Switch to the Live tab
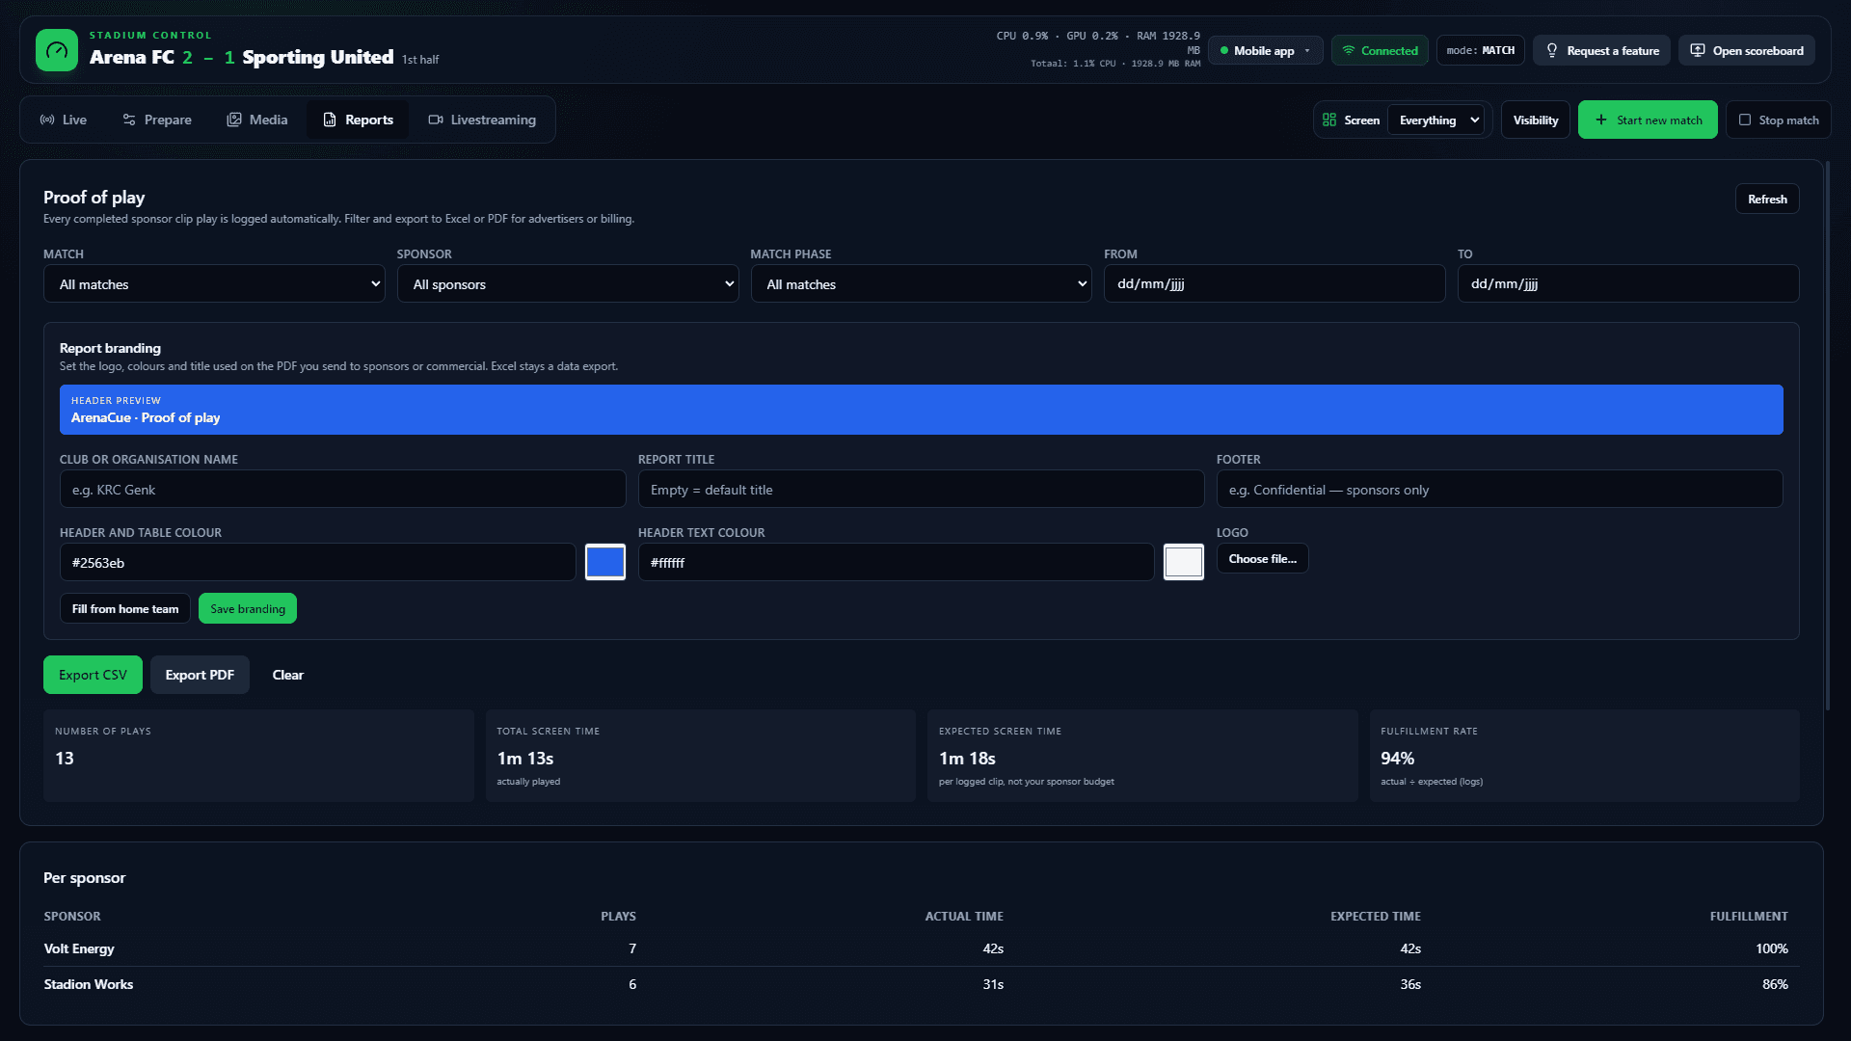The height and width of the screenshot is (1041, 1851). coord(64,120)
